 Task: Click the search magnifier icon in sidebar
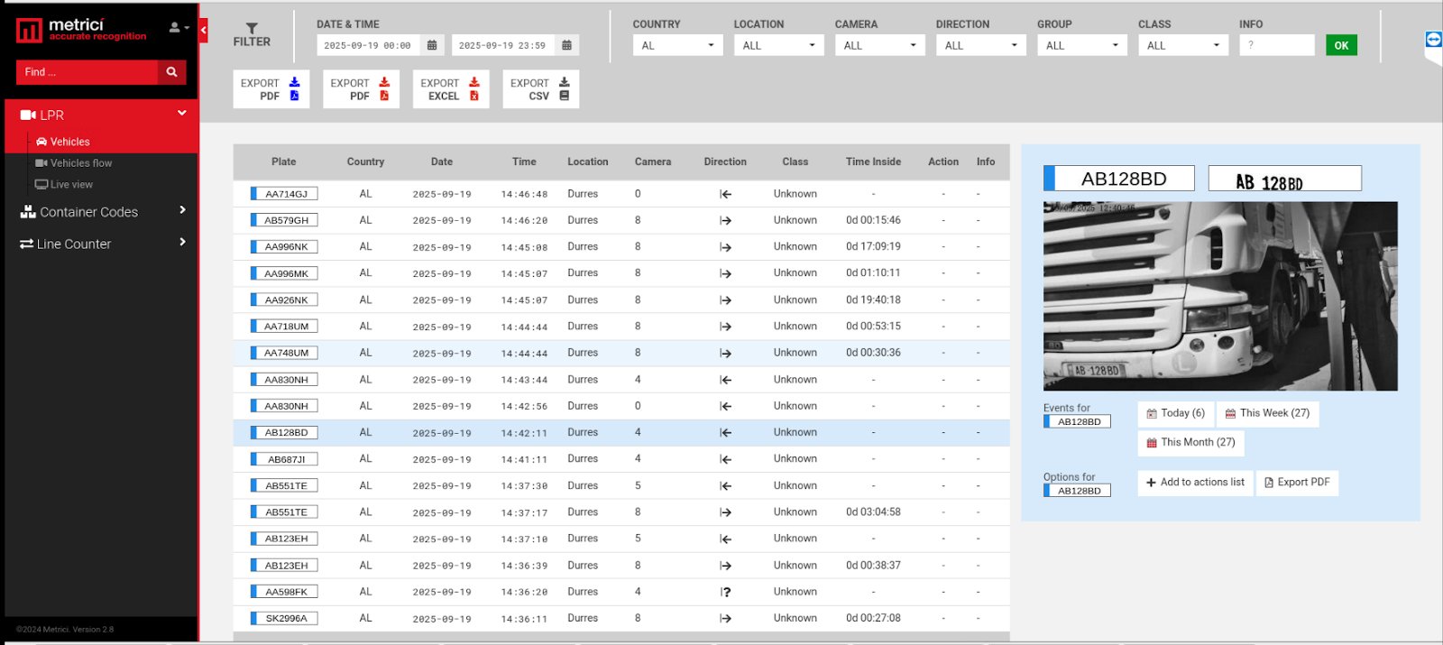[171, 72]
